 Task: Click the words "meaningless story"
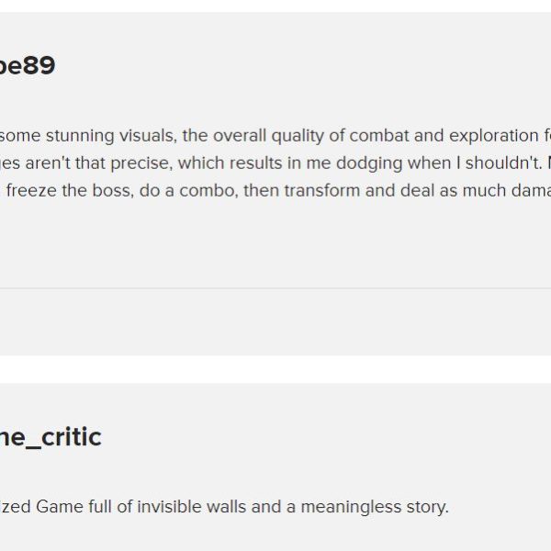pos(375,507)
